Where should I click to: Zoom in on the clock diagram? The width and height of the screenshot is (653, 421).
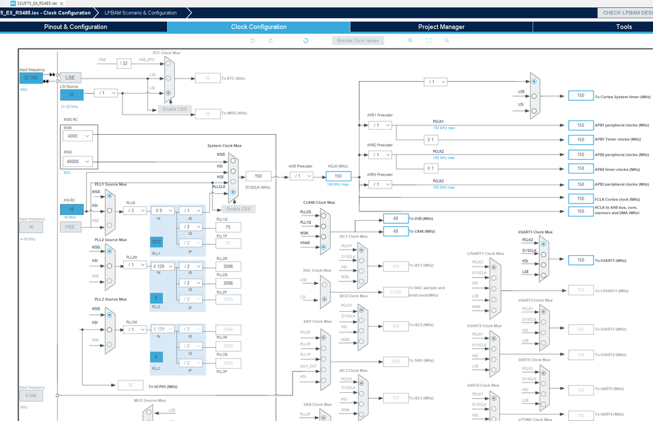pyautogui.click(x=410, y=41)
